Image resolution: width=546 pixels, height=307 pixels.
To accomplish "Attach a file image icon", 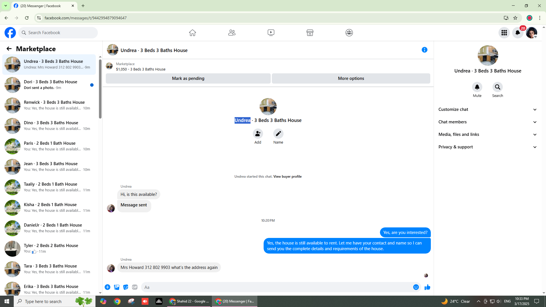I will click(117, 287).
